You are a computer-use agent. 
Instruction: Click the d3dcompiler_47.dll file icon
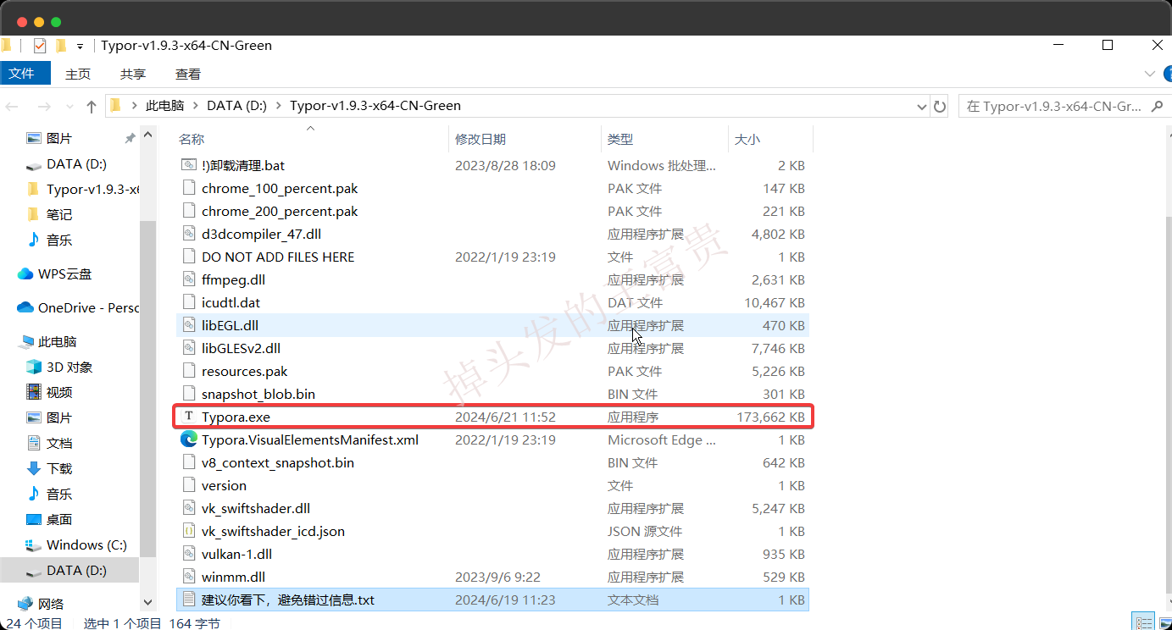[x=189, y=235]
